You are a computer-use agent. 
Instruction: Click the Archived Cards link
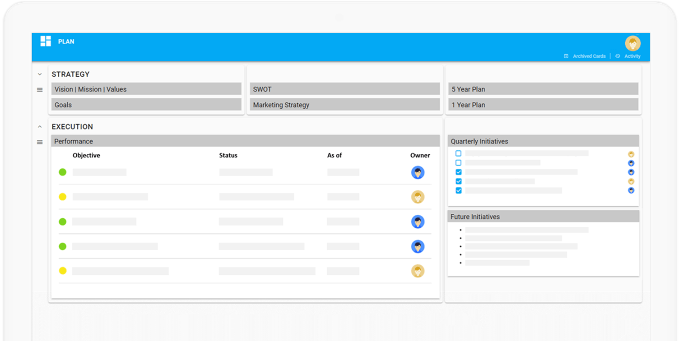tap(589, 56)
